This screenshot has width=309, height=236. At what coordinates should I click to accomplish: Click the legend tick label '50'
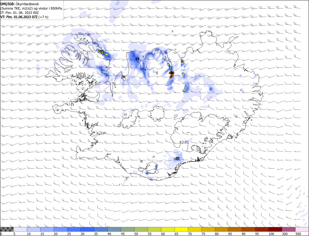pyautogui.click(x=136, y=234)
